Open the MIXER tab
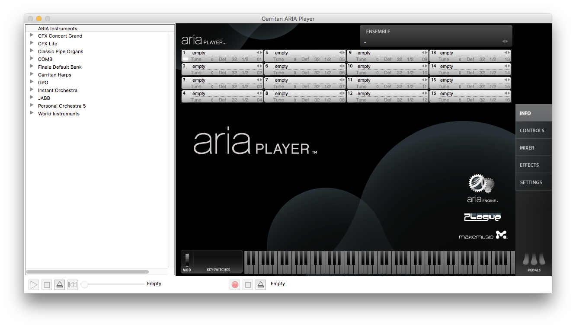 tap(534, 148)
